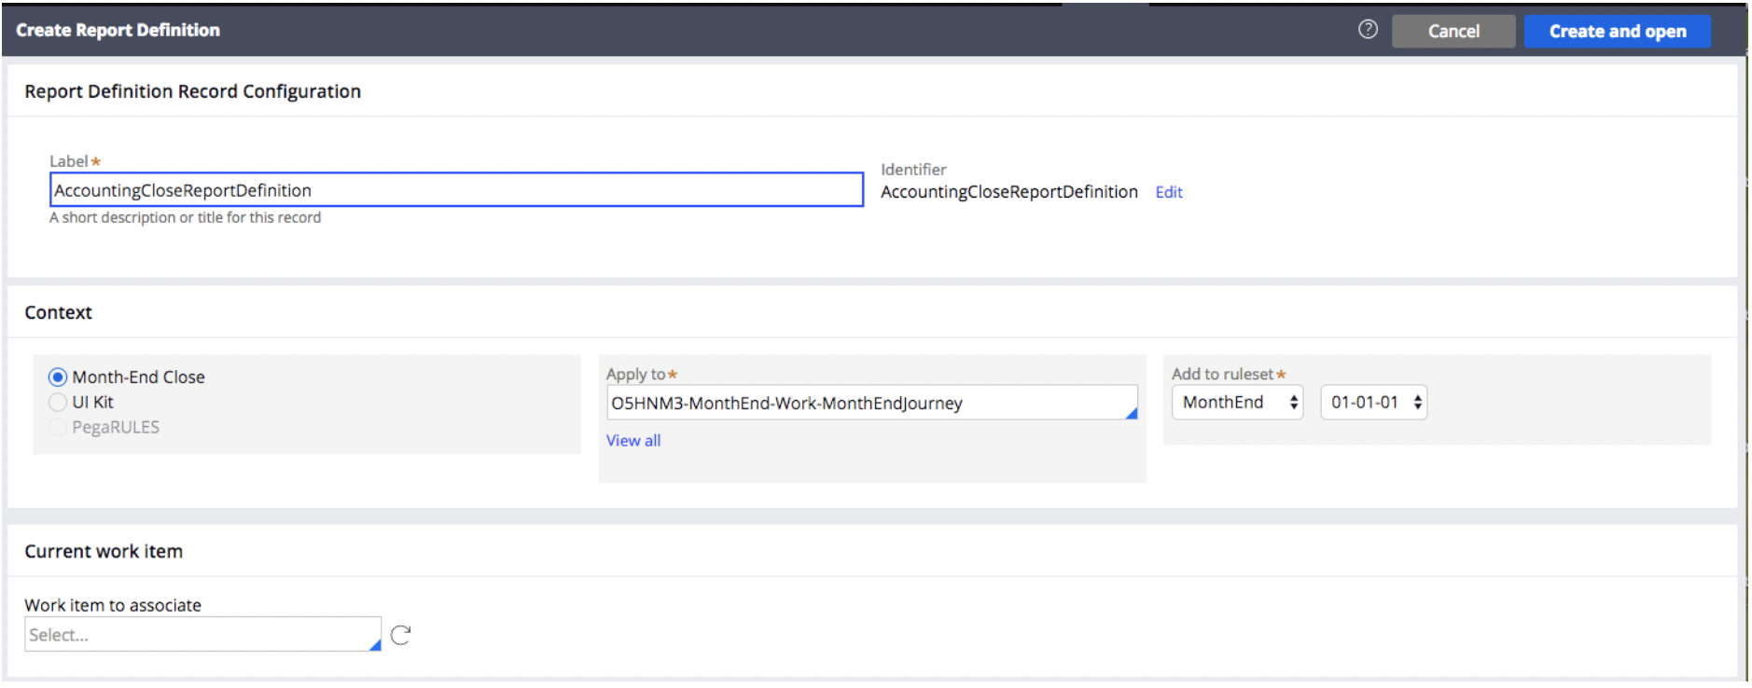Click the AccountingCloseReportDefinition identifier text

point(1009,192)
